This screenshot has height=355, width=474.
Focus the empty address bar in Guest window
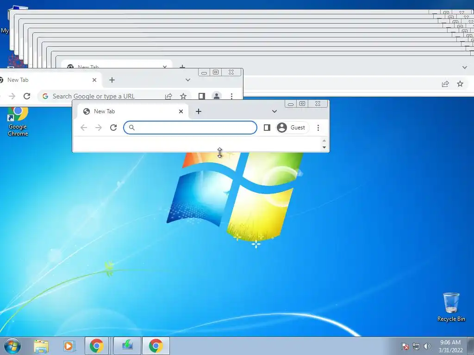(190, 128)
